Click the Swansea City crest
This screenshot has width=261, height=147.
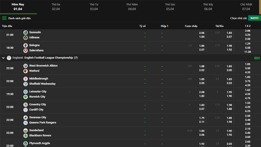25,118
